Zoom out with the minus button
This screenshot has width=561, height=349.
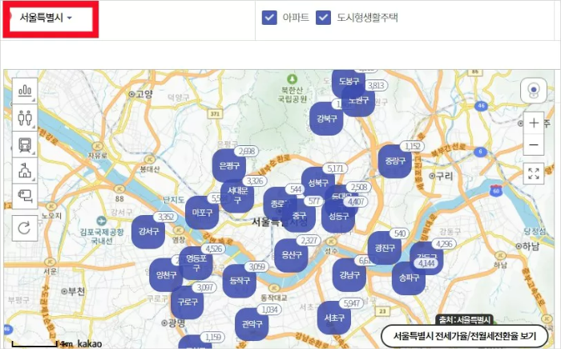[534, 144]
